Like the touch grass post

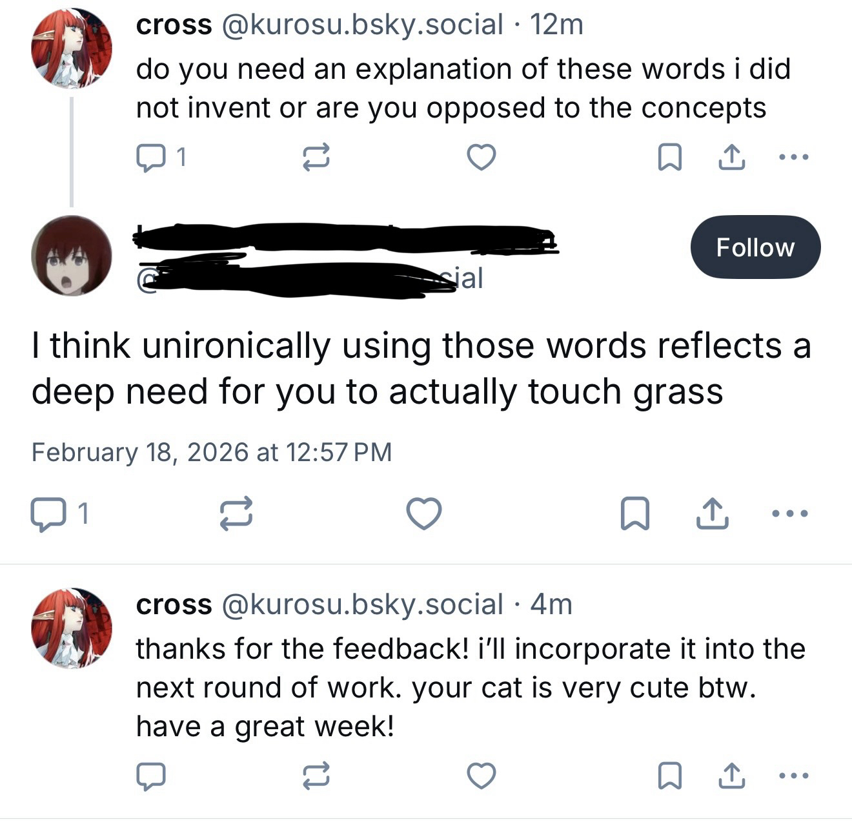424,514
